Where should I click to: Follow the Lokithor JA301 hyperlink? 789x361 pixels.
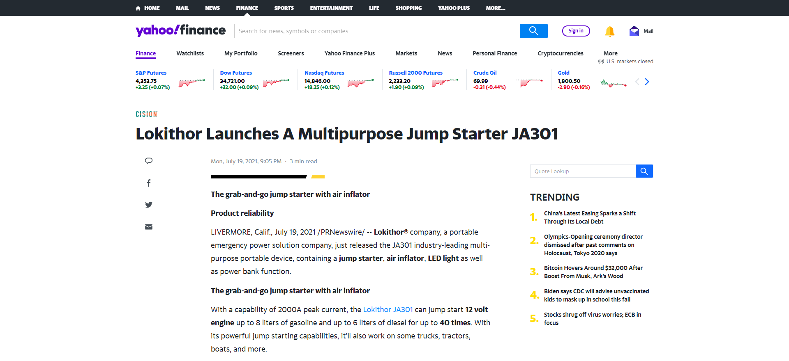(x=388, y=310)
